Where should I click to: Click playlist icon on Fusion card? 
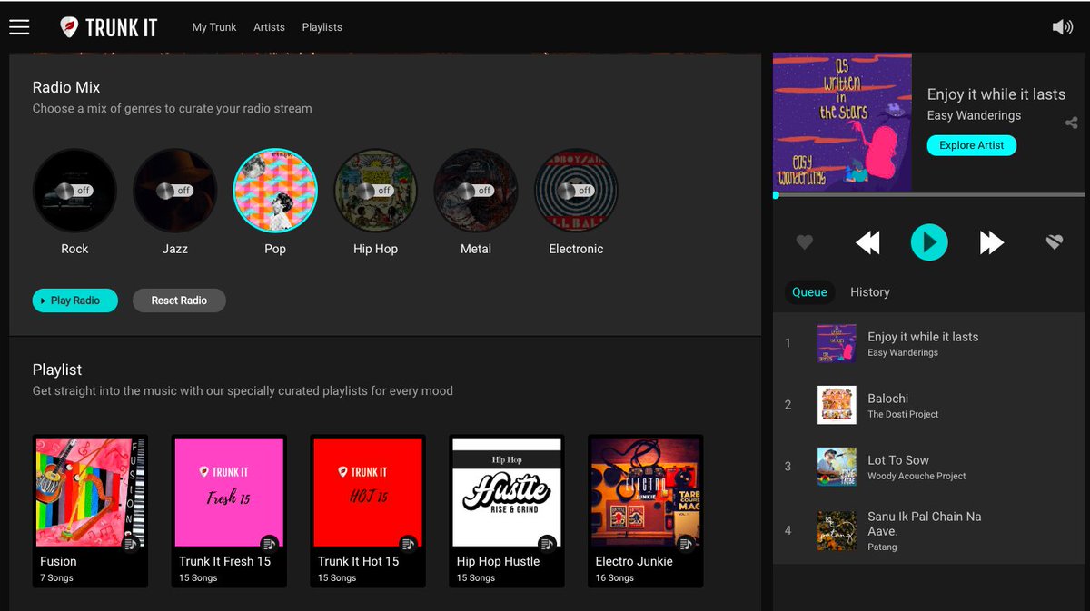coord(131,544)
